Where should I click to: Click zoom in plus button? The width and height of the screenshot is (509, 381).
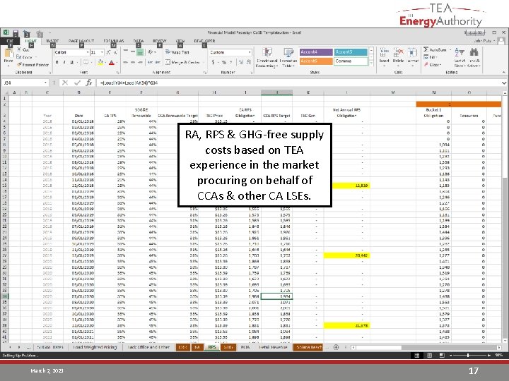tap(489, 356)
